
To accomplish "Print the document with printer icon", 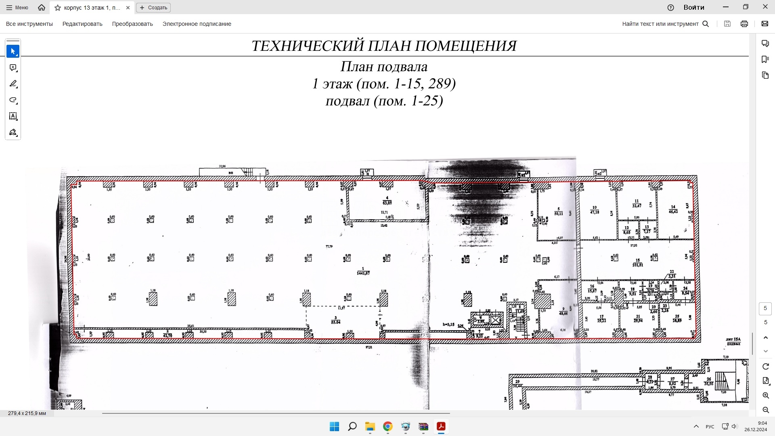I will pyautogui.click(x=744, y=24).
